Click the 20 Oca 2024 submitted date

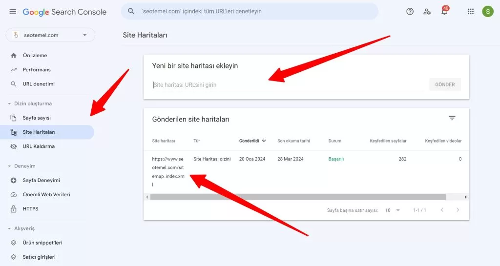pyautogui.click(x=252, y=159)
